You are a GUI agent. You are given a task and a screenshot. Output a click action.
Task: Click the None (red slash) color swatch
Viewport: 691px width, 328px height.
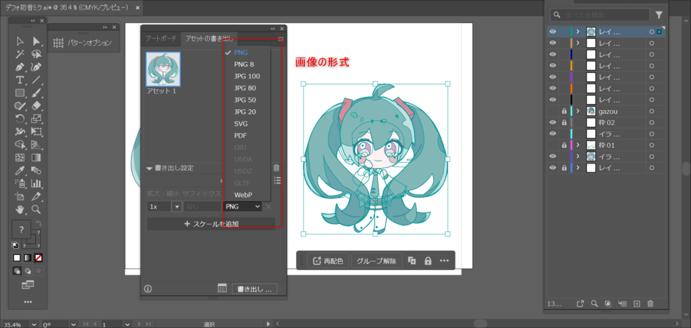coord(38,258)
